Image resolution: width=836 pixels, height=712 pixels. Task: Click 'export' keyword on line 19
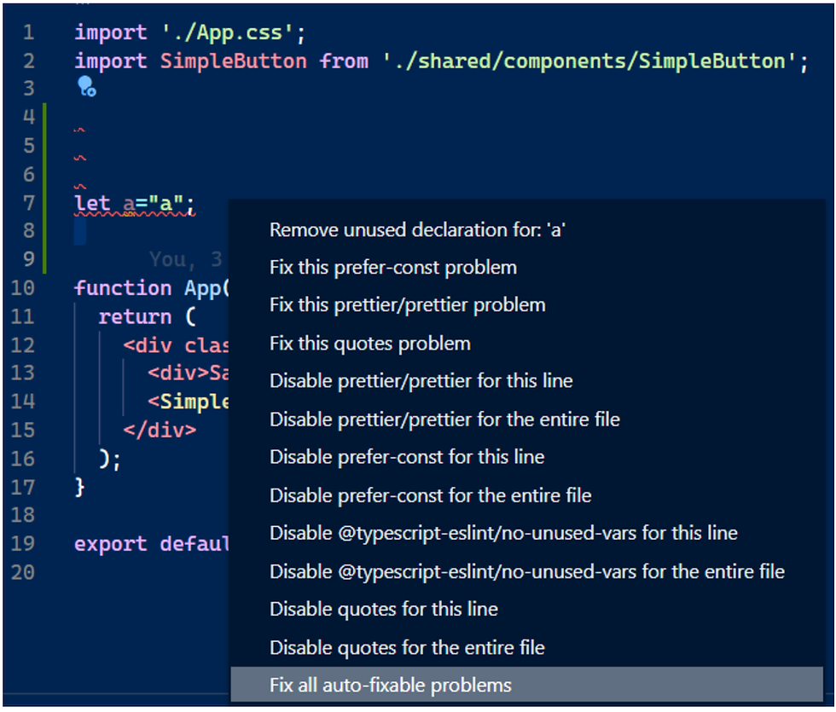tap(110, 544)
